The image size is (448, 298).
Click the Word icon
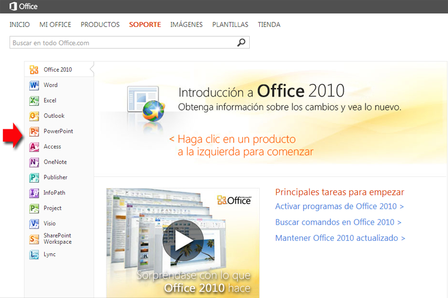coord(34,85)
